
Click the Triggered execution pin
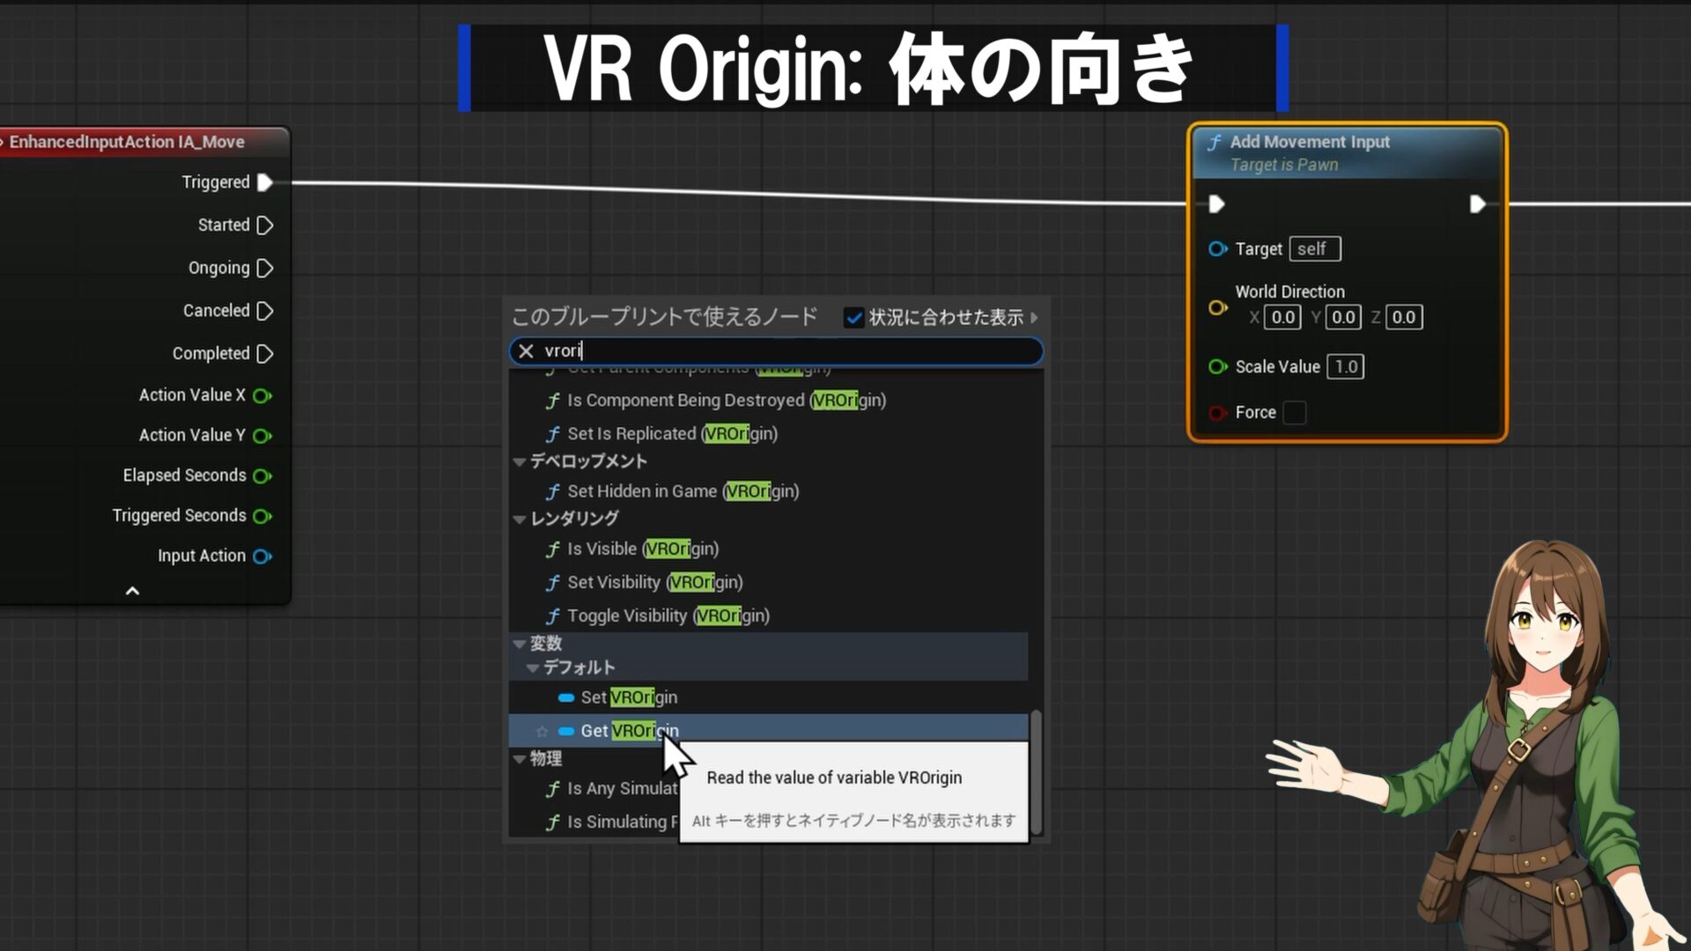(264, 182)
